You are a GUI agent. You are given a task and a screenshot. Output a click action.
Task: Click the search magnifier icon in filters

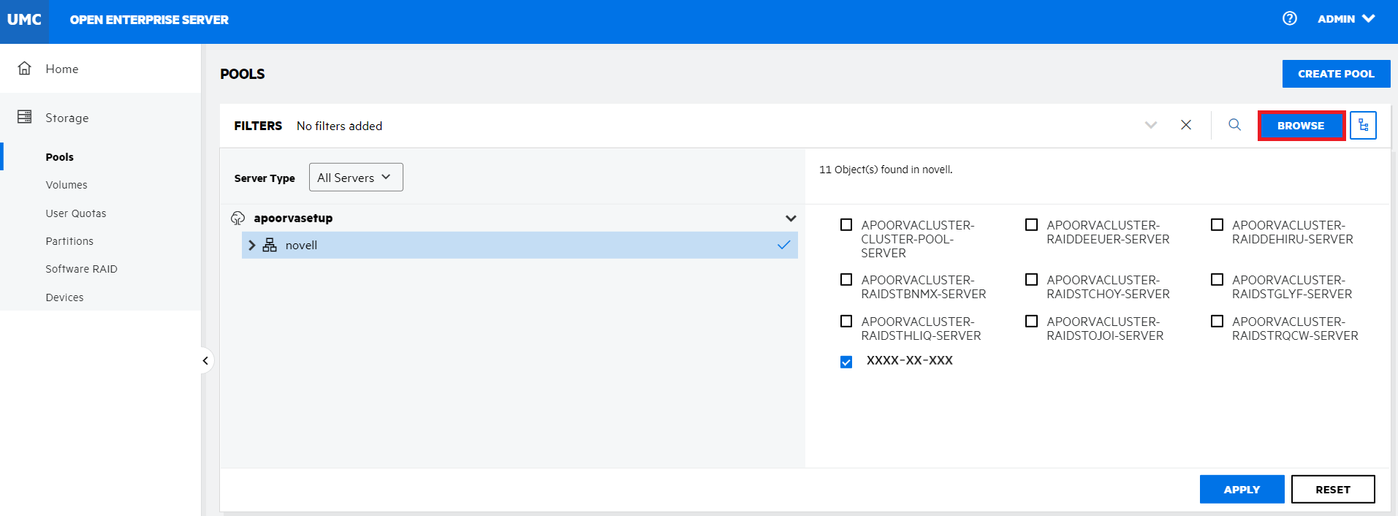pos(1234,125)
